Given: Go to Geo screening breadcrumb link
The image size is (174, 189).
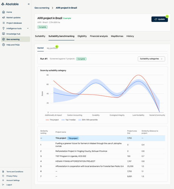Looking at the screenshot, I should [42, 8].
